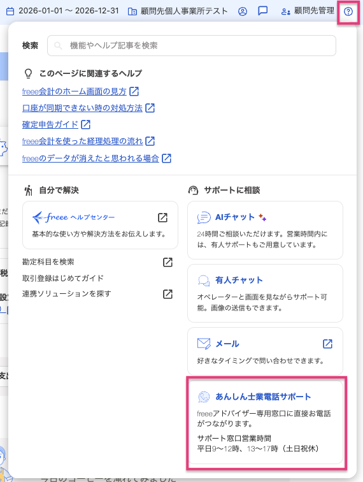Click the fiscal period 2026-01-01 〜 2026-12-31

point(69,11)
